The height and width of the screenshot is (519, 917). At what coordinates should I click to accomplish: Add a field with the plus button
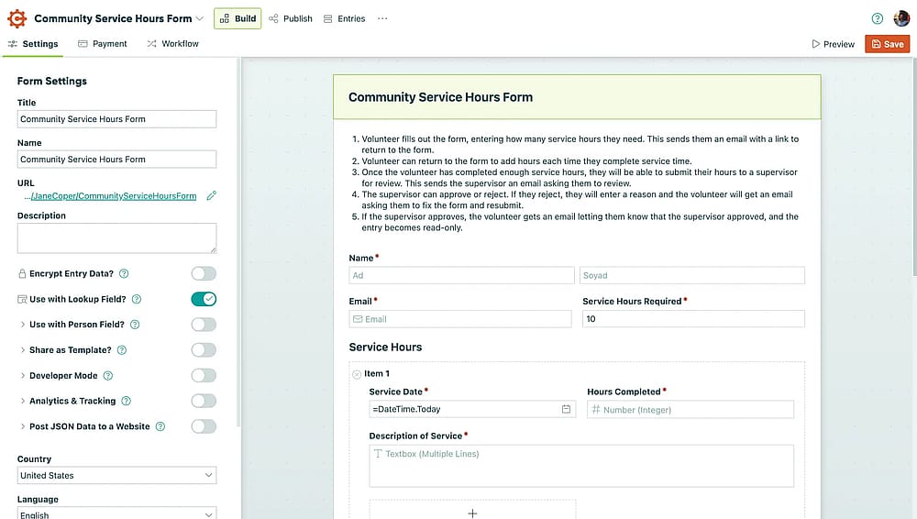(472, 513)
